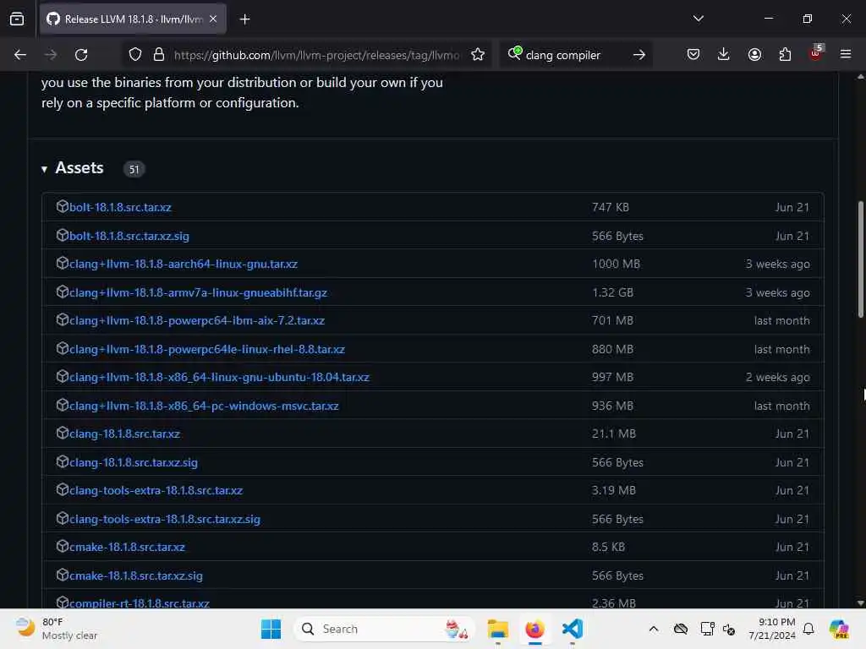This screenshot has height=649, width=866.
Task: Click the Assets count badge 51
Action: pos(134,169)
